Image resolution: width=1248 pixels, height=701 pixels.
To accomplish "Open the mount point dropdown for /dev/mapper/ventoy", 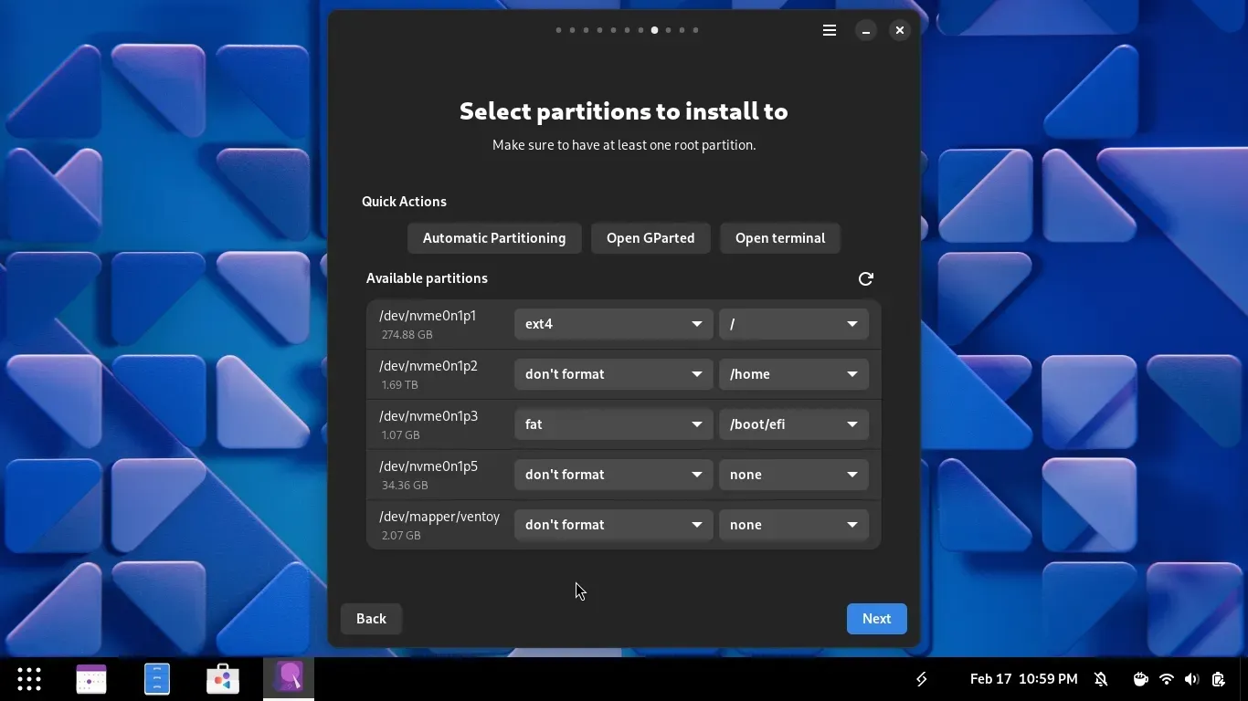I will point(793,525).
